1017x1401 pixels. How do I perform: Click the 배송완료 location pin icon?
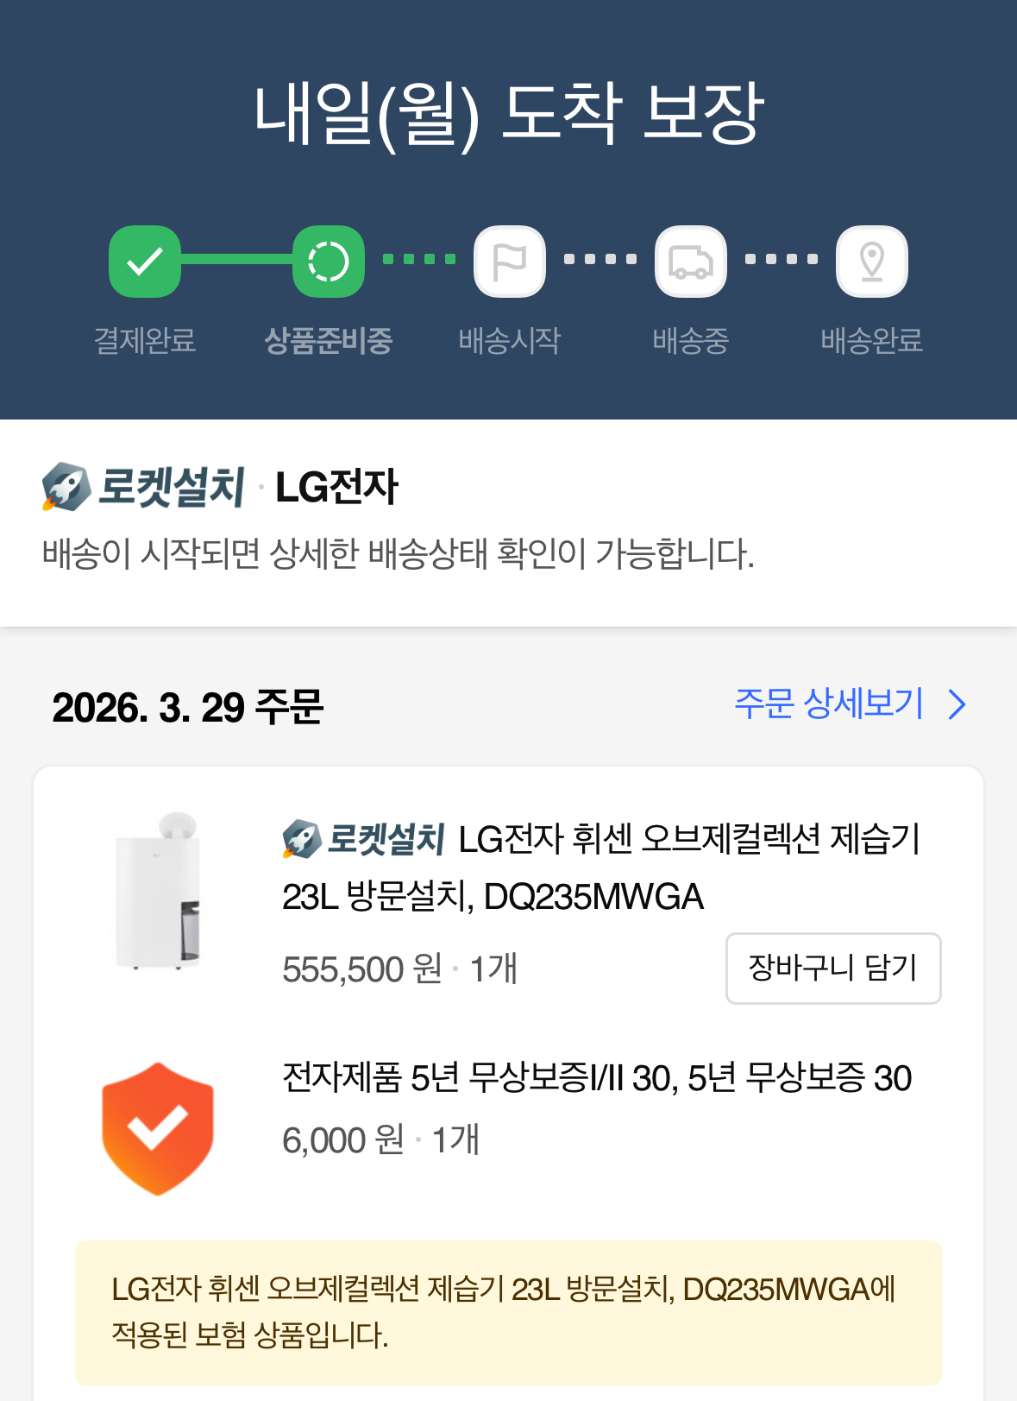click(x=871, y=261)
